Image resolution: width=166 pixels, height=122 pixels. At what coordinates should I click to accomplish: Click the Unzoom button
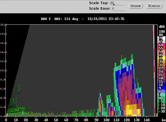click(x=136, y=6)
